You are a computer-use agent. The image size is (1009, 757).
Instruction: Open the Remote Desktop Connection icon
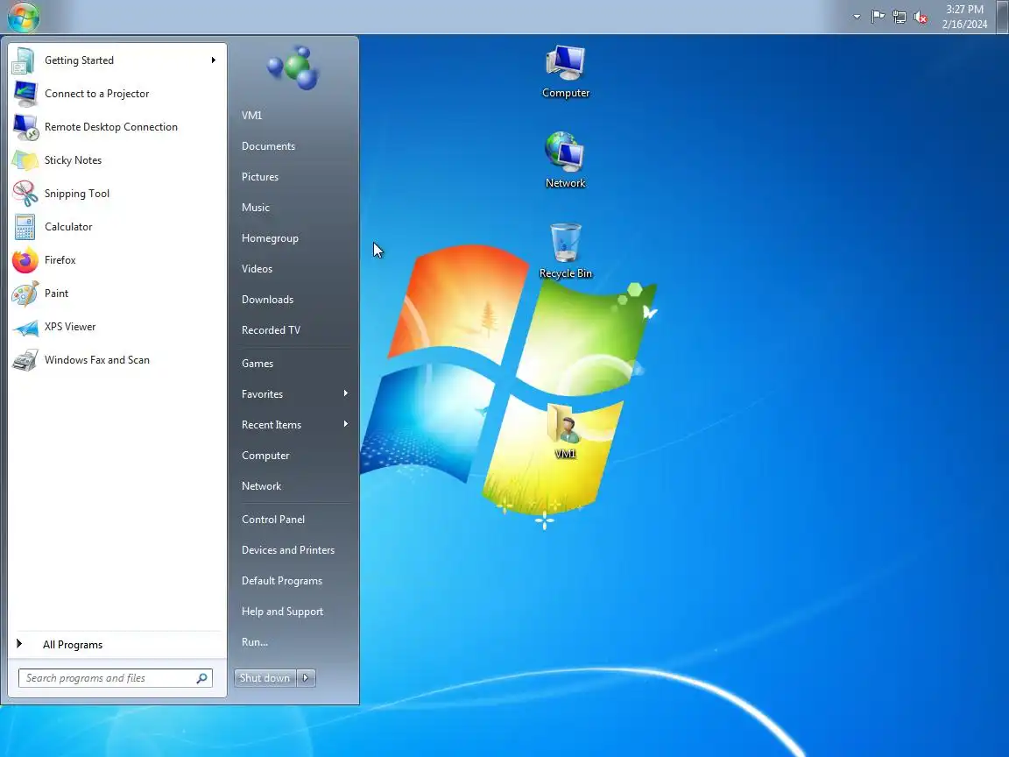(25, 127)
